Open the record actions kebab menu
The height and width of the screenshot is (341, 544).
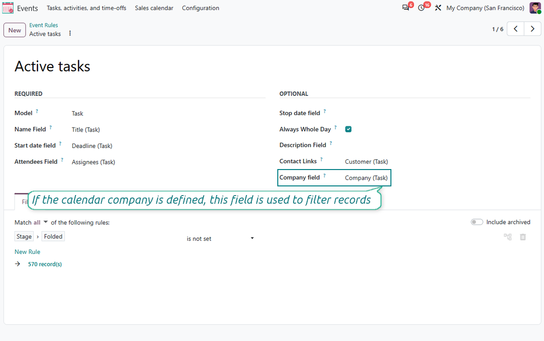pyautogui.click(x=70, y=33)
